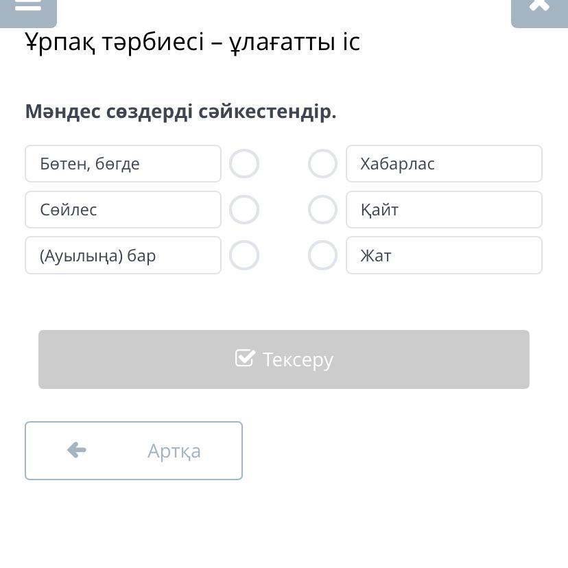Click the checkmark icon on Тексеру button

click(x=245, y=358)
